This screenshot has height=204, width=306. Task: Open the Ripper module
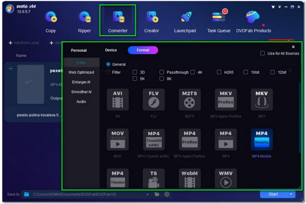(84, 20)
